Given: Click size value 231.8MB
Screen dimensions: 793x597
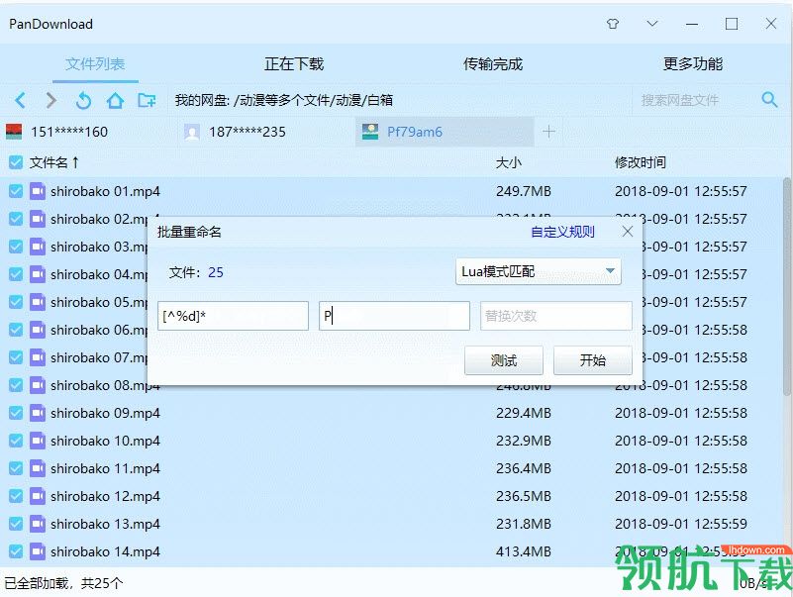Looking at the screenshot, I should (524, 524).
